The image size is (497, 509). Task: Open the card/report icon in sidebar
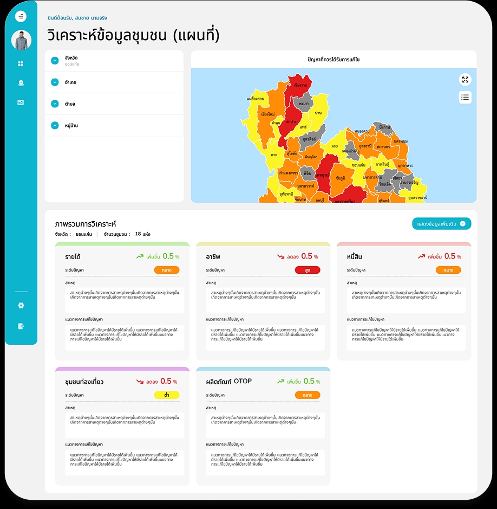tap(21, 102)
